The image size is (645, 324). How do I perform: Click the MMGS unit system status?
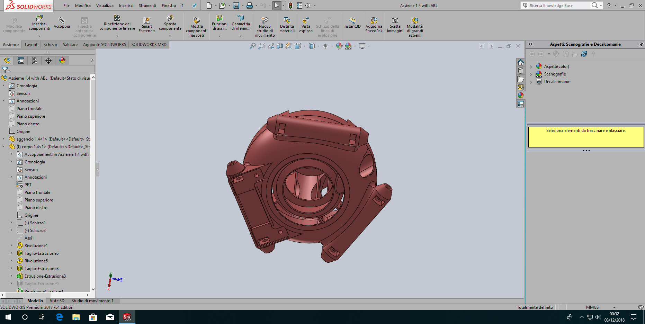tap(592, 307)
